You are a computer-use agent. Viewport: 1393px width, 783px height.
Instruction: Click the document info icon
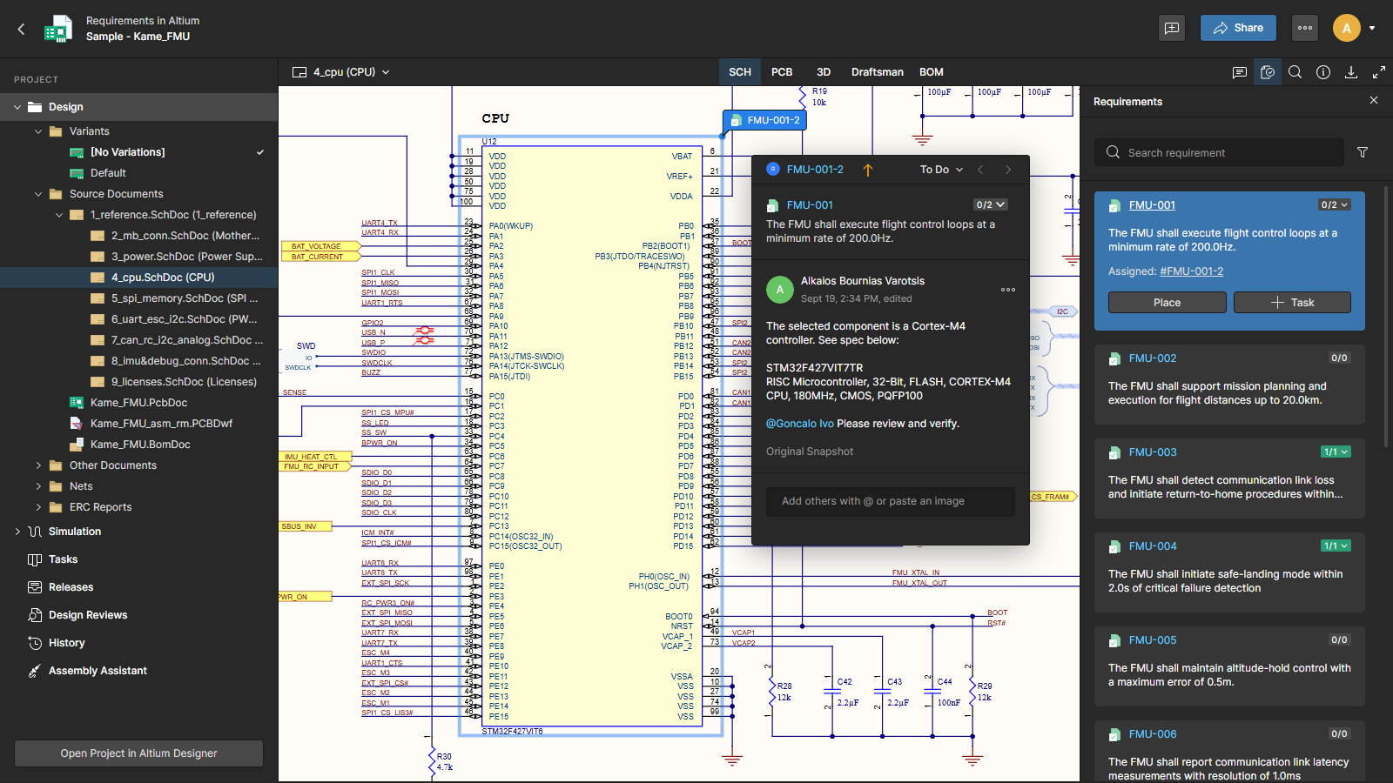(x=1322, y=72)
